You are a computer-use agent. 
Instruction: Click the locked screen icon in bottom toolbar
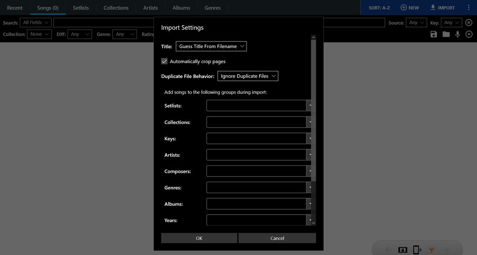coord(403,250)
